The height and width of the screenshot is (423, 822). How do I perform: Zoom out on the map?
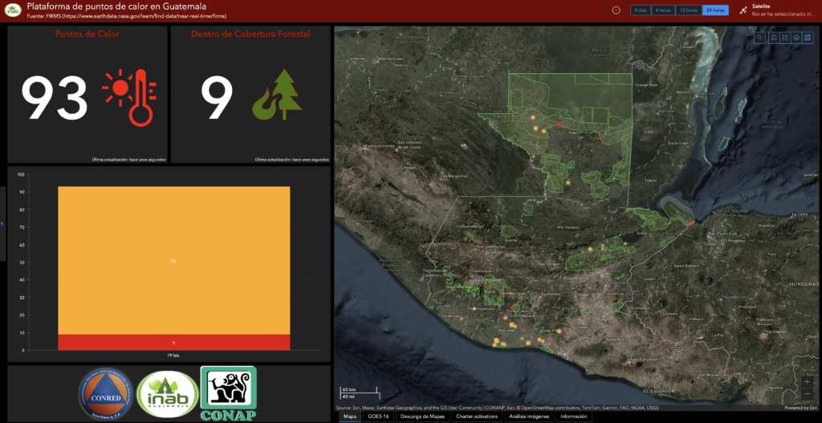[807, 395]
